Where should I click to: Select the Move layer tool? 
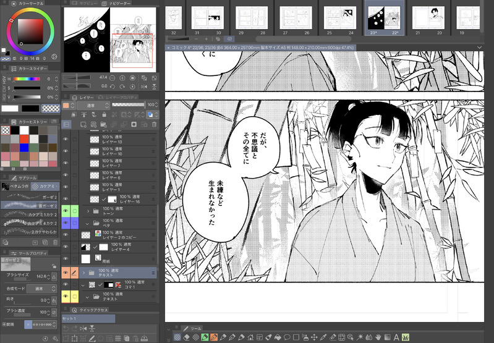click(x=314, y=337)
